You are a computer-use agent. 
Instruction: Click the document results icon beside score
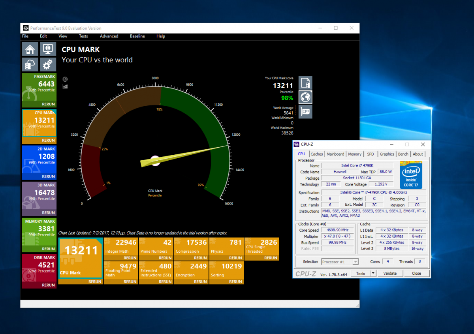(x=305, y=83)
